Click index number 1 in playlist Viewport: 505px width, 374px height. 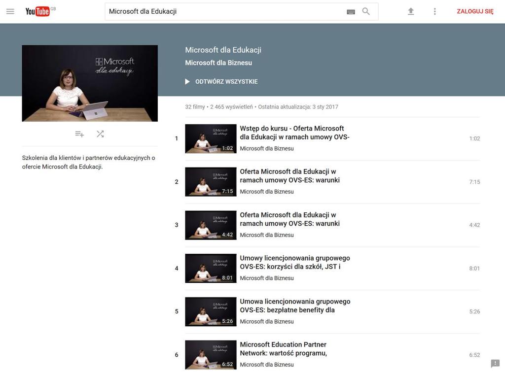coord(177,139)
